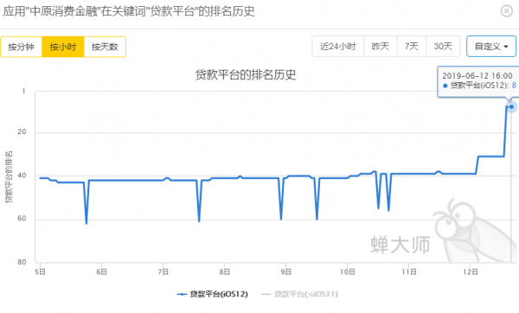Click the blue legend line marker icon
This screenshot has height=313, width=519.
[182, 294]
